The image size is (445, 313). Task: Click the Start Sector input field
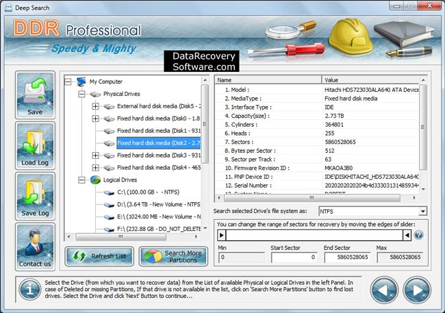tap(294, 258)
